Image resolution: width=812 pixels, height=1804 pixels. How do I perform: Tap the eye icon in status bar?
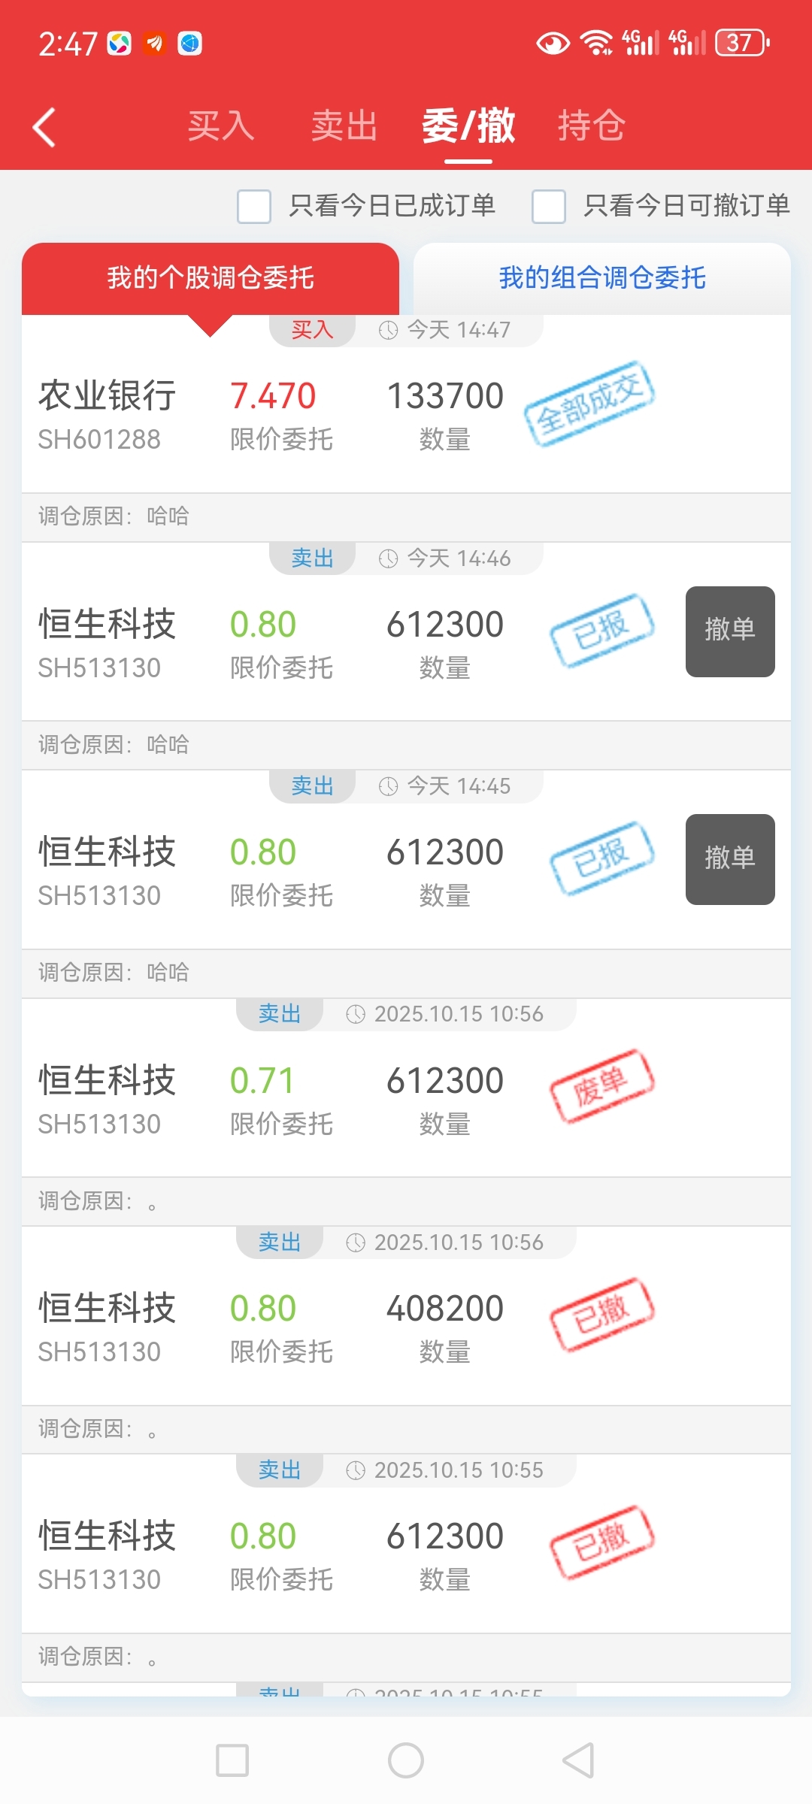(553, 43)
